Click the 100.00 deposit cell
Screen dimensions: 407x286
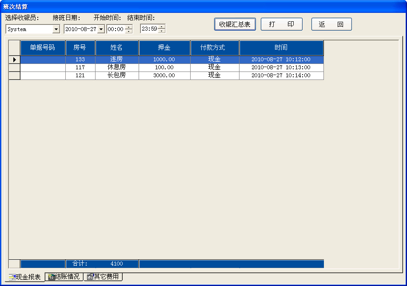coord(164,68)
